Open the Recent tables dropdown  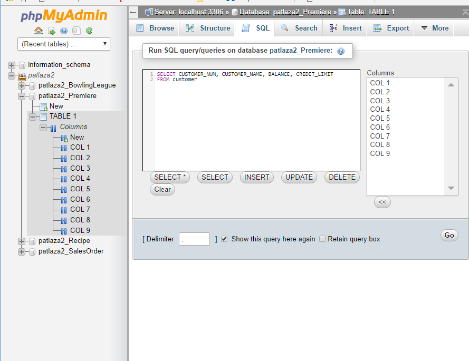click(x=64, y=44)
